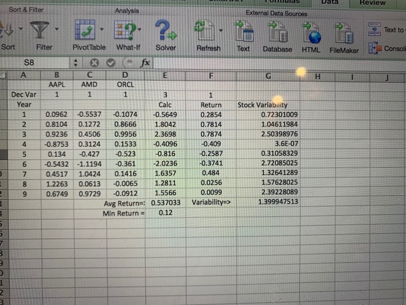Viewport: 406px width, 305px height.
Task: Import HTML external data
Action: (312, 33)
